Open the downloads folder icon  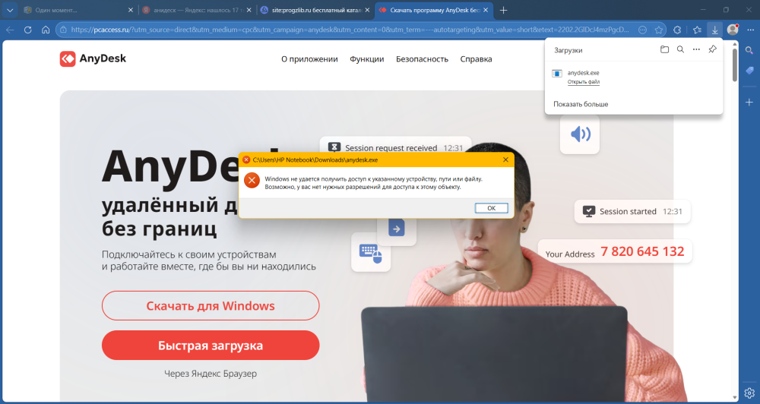[664, 49]
